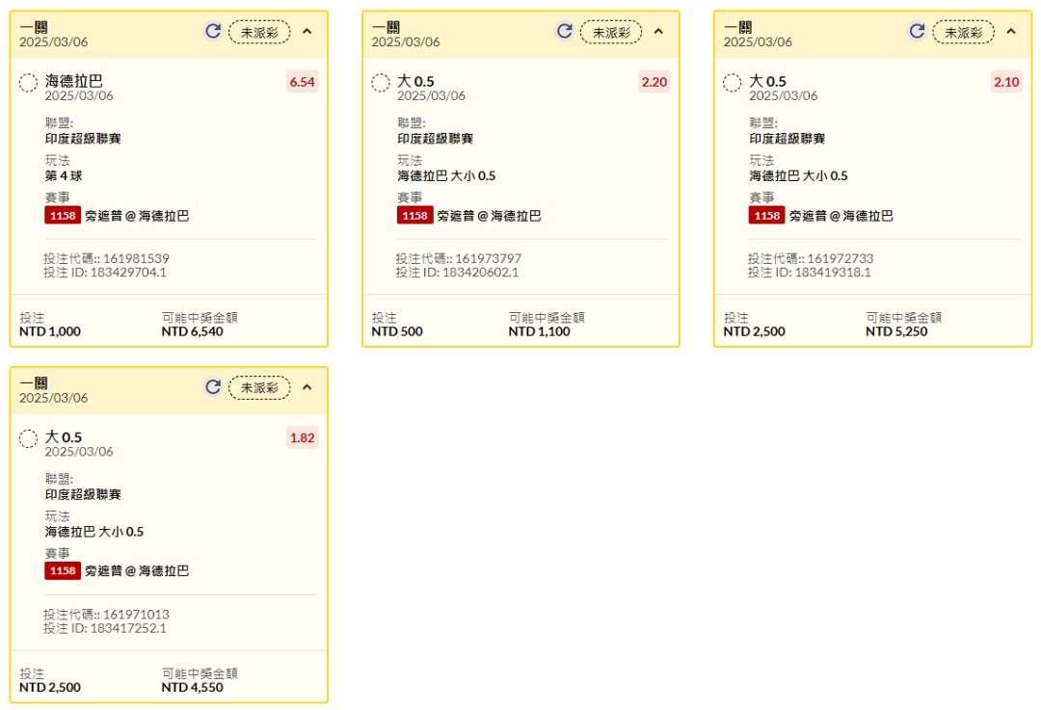Click the 6.54 odds badge
This screenshot has width=1041, height=710.
pos(302,82)
